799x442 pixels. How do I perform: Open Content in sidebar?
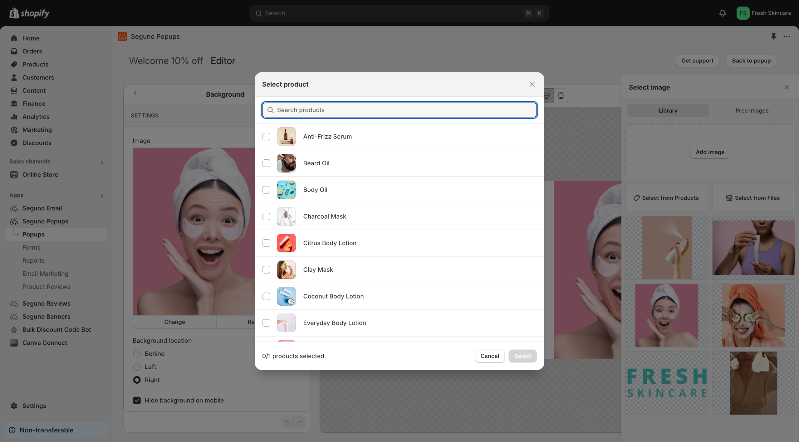coord(34,90)
